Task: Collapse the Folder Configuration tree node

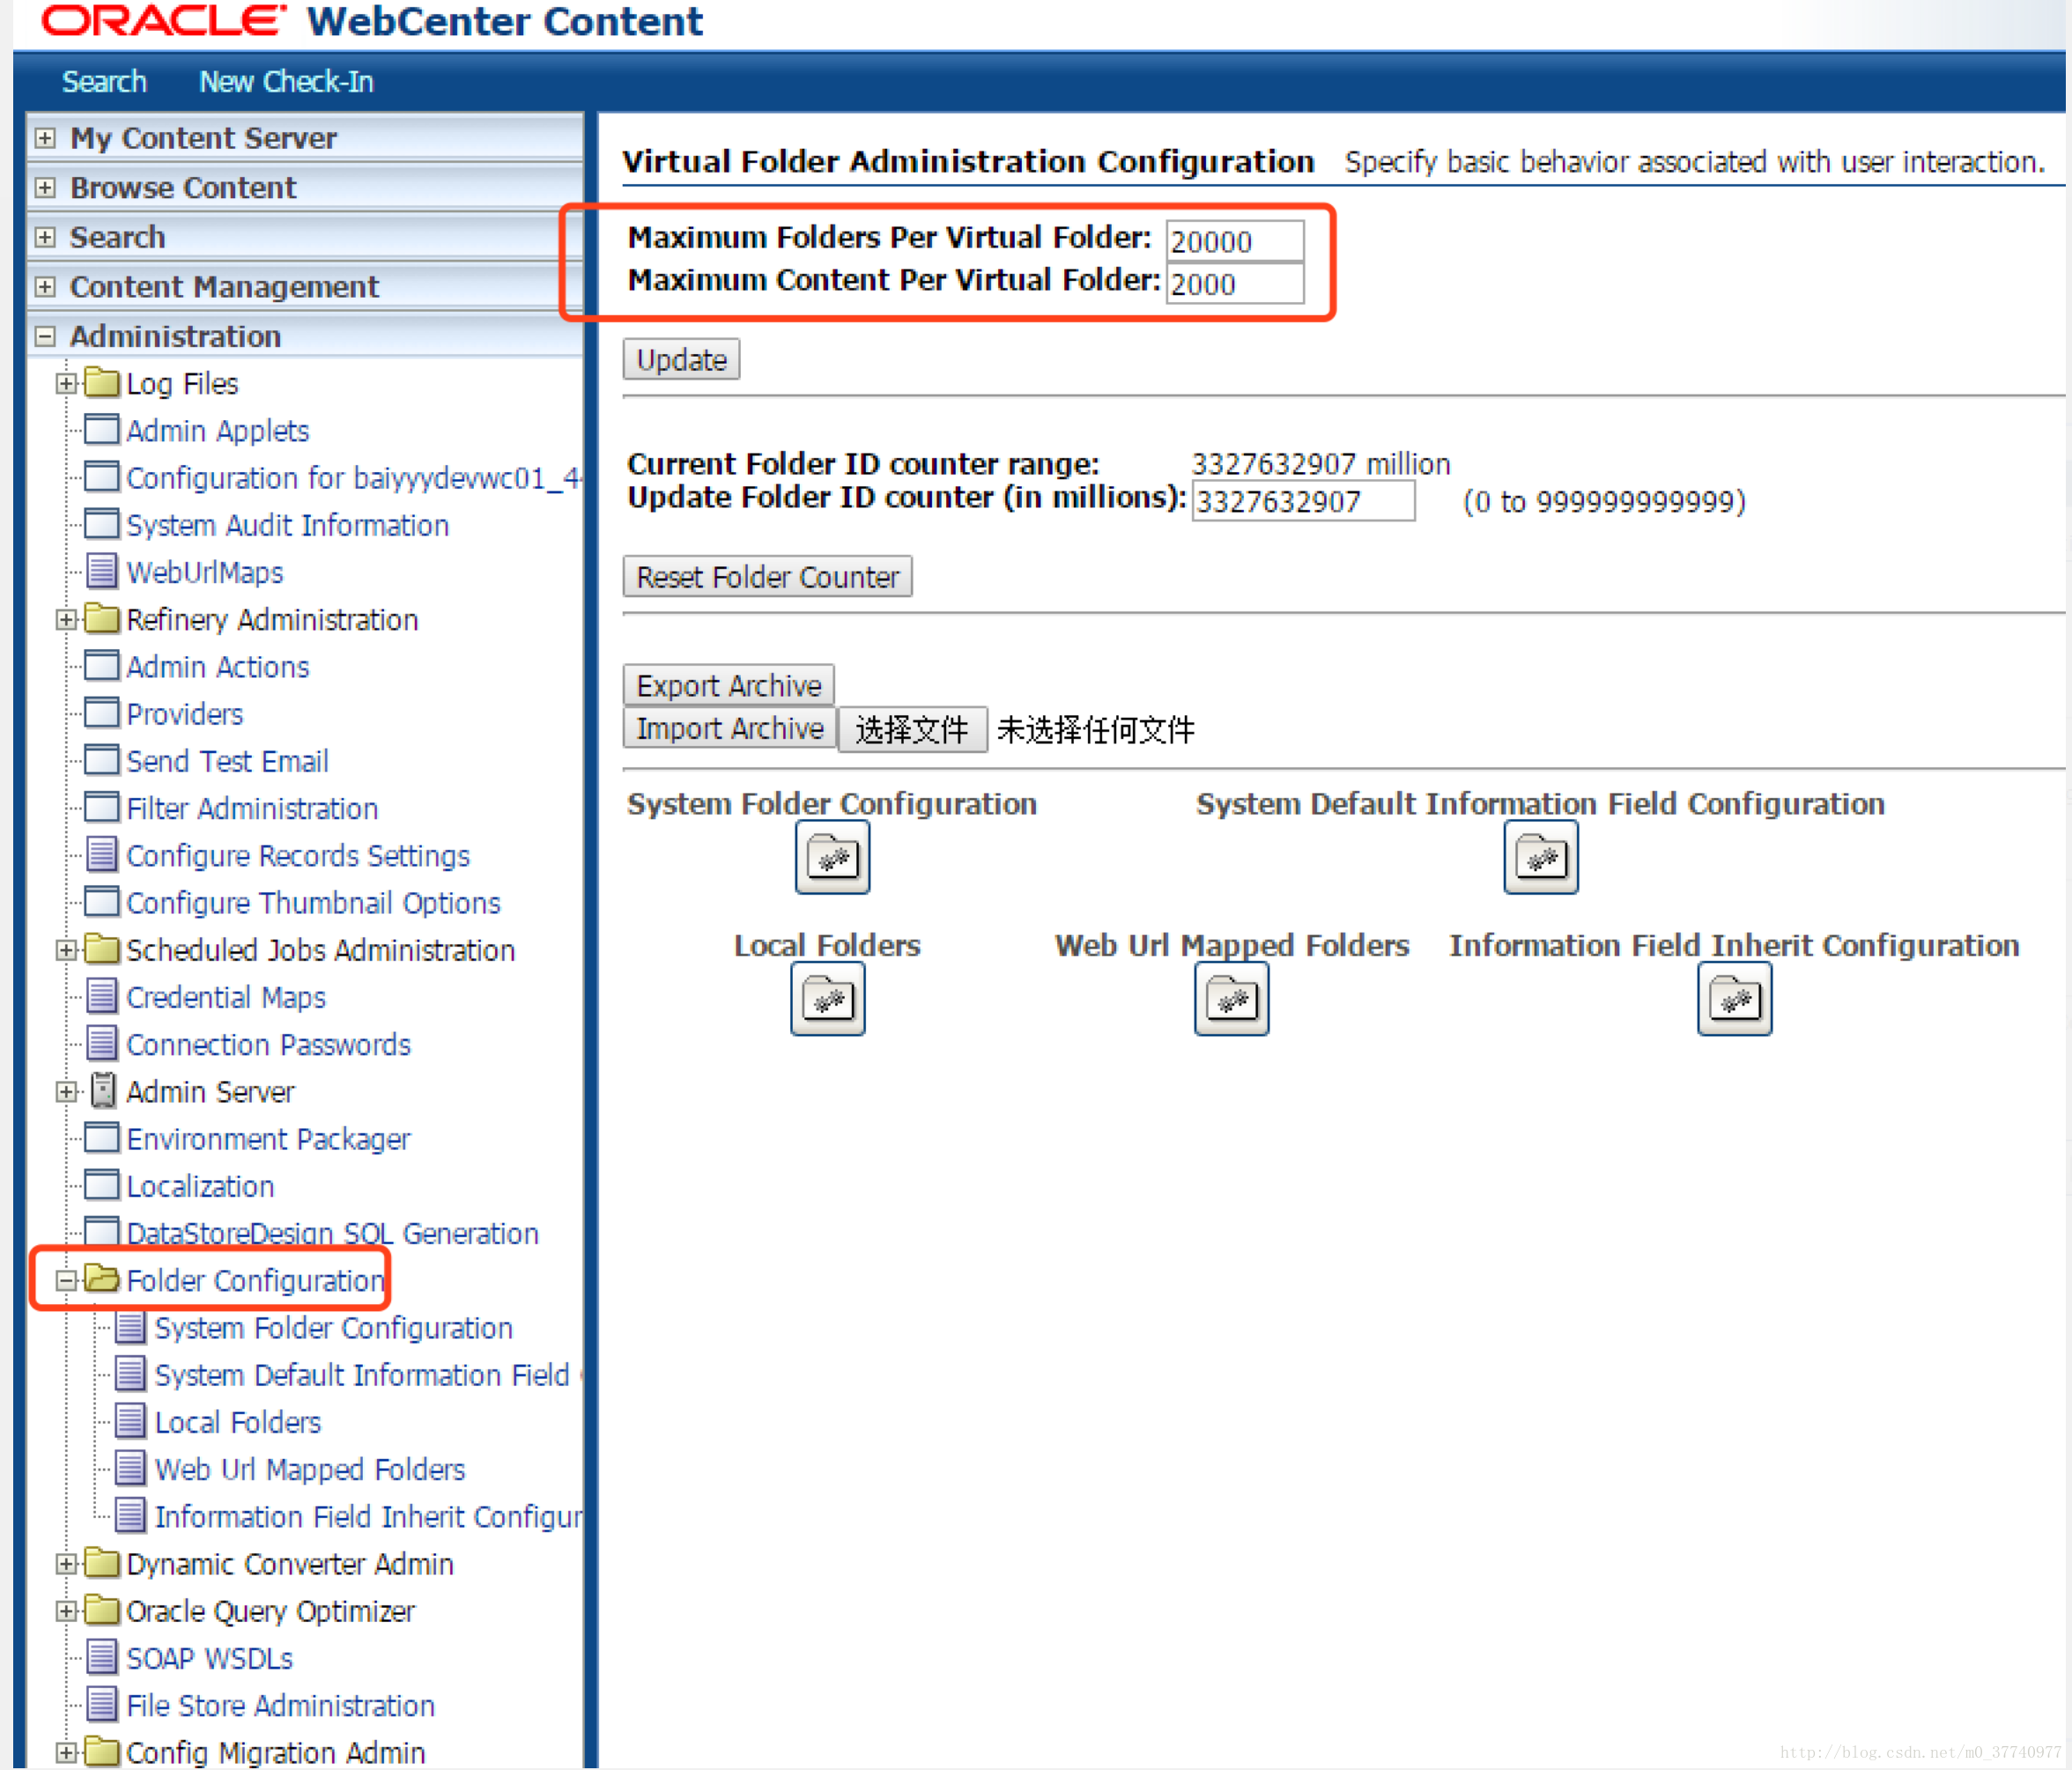Action: [x=66, y=1280]
